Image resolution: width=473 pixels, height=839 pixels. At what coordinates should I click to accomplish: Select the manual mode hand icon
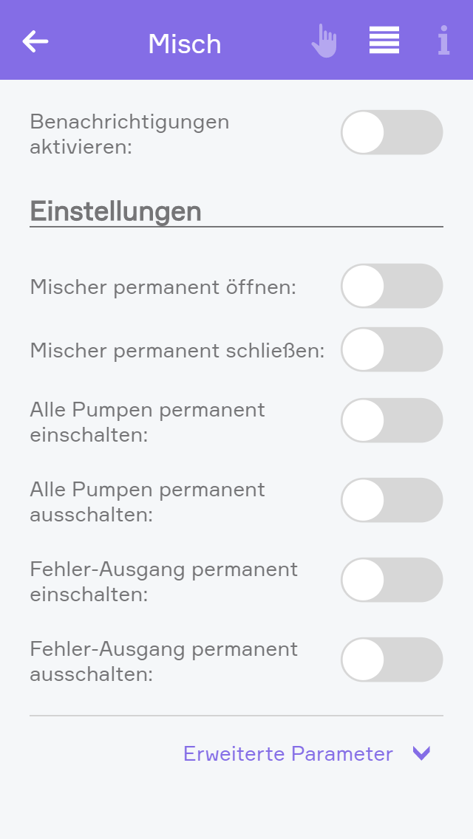pyautogui.click(x=324, y=41)
